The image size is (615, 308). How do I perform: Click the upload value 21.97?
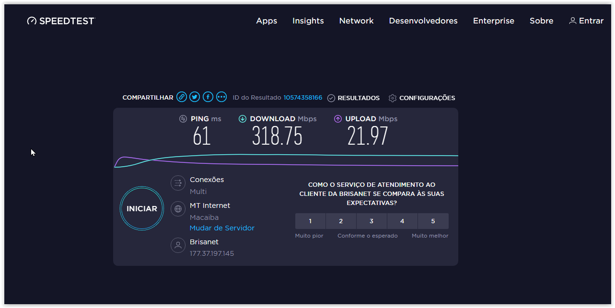pyautogui.click(x=368, y=137)
